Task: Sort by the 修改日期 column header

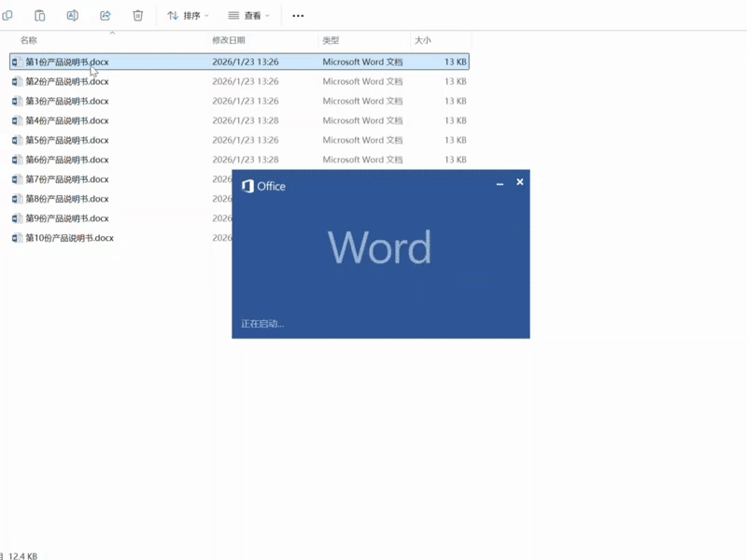Action: [229, 40]
